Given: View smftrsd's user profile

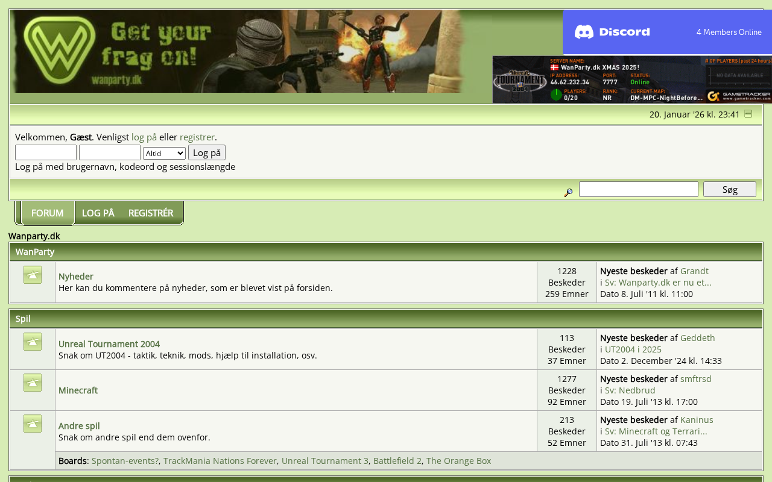Looking at the screenshot, I should (x=696, y=379).
